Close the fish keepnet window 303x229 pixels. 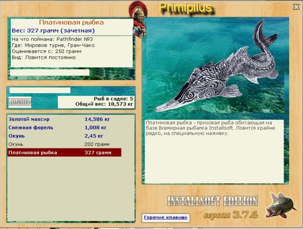pyautogui.click(x=296, y=7)
